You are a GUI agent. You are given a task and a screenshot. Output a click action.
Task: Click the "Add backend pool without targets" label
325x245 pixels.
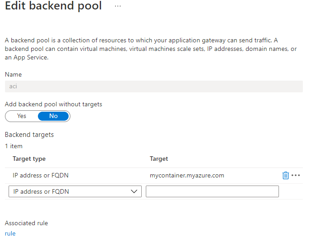tap(53, 104)
